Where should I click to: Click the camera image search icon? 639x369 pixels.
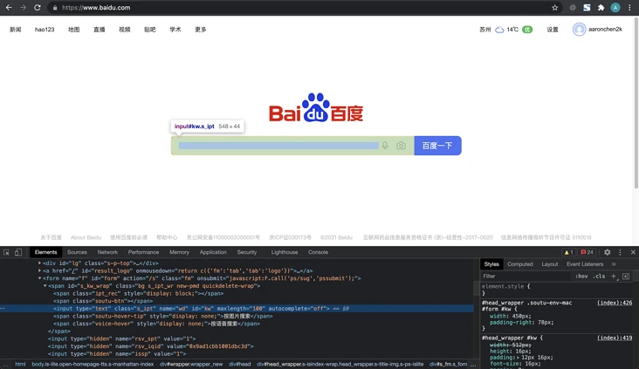point(401,146)
